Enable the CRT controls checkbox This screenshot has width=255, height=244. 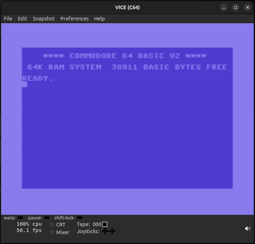pos(52,225)
